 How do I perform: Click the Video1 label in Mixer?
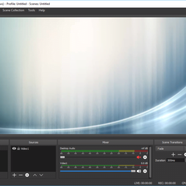tap(64, 163)
